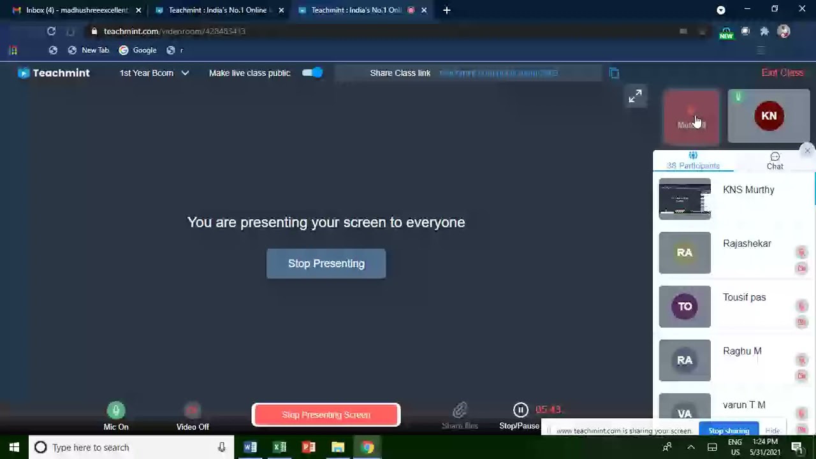Open the 1st Year Bcom class dropdown
Screen dimensions: 816x459
coord(154,73)
